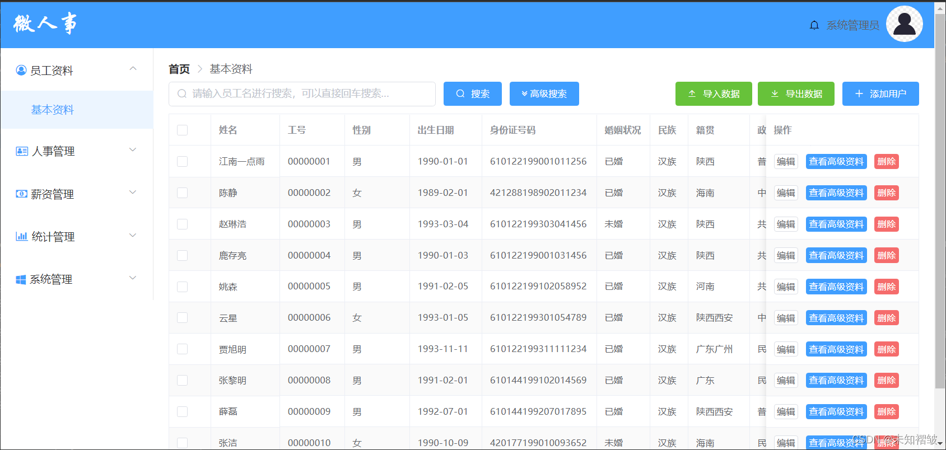Focus the employee name search field

point(302,93)
